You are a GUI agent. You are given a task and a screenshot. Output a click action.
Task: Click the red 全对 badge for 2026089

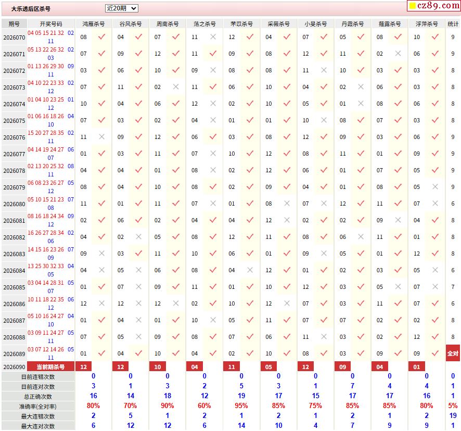pyautogui.click(x=453, y=353)
